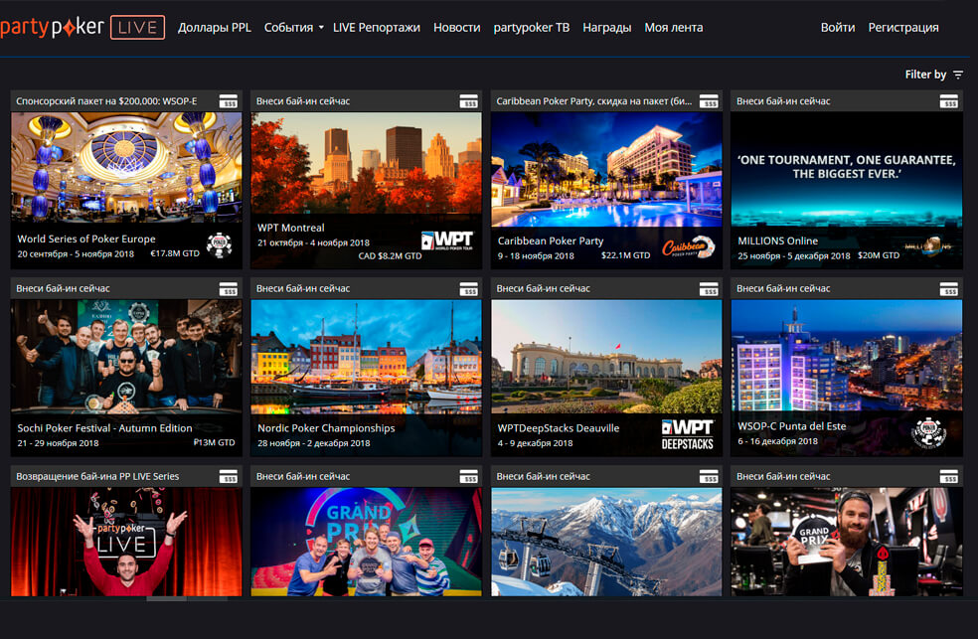This screenshot has height=639, width=978.
Task: Select the partypoker LIVE red curtain image
Action: coord(126,542)
